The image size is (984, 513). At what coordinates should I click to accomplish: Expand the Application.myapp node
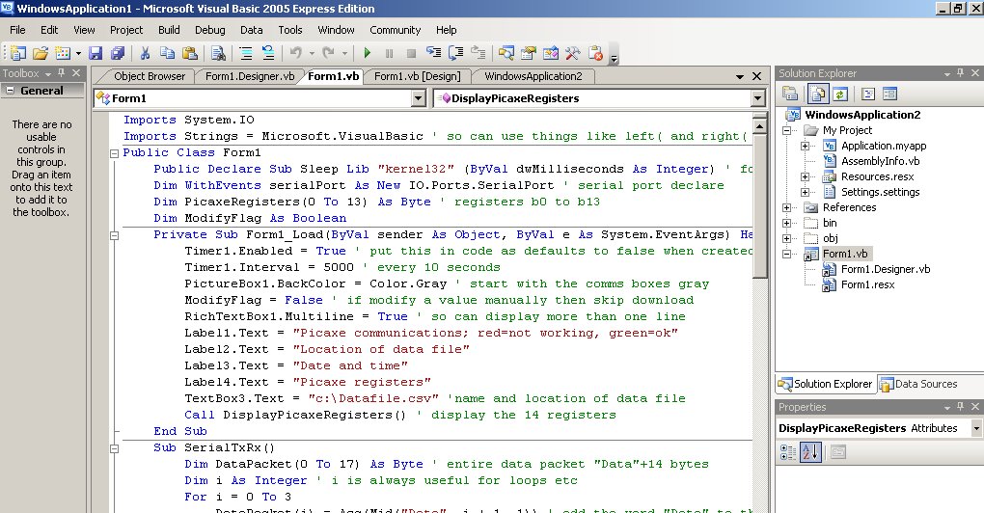pyautogui.click(x=805, y=146)
